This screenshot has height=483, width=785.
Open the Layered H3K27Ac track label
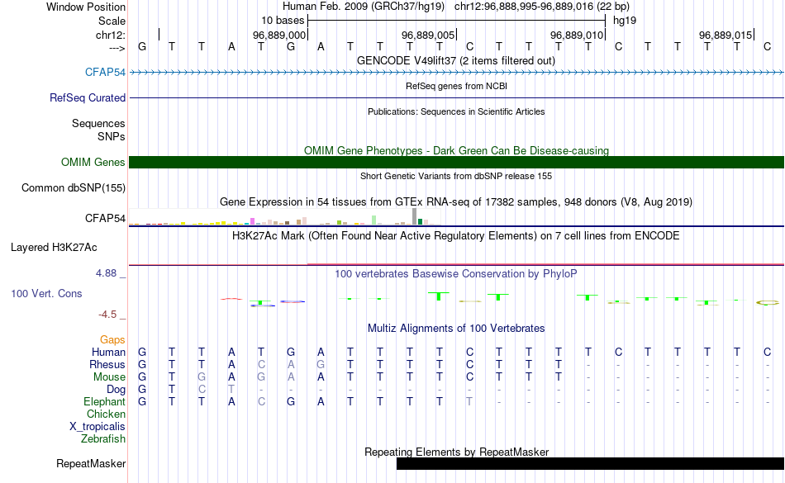point(54,247)
